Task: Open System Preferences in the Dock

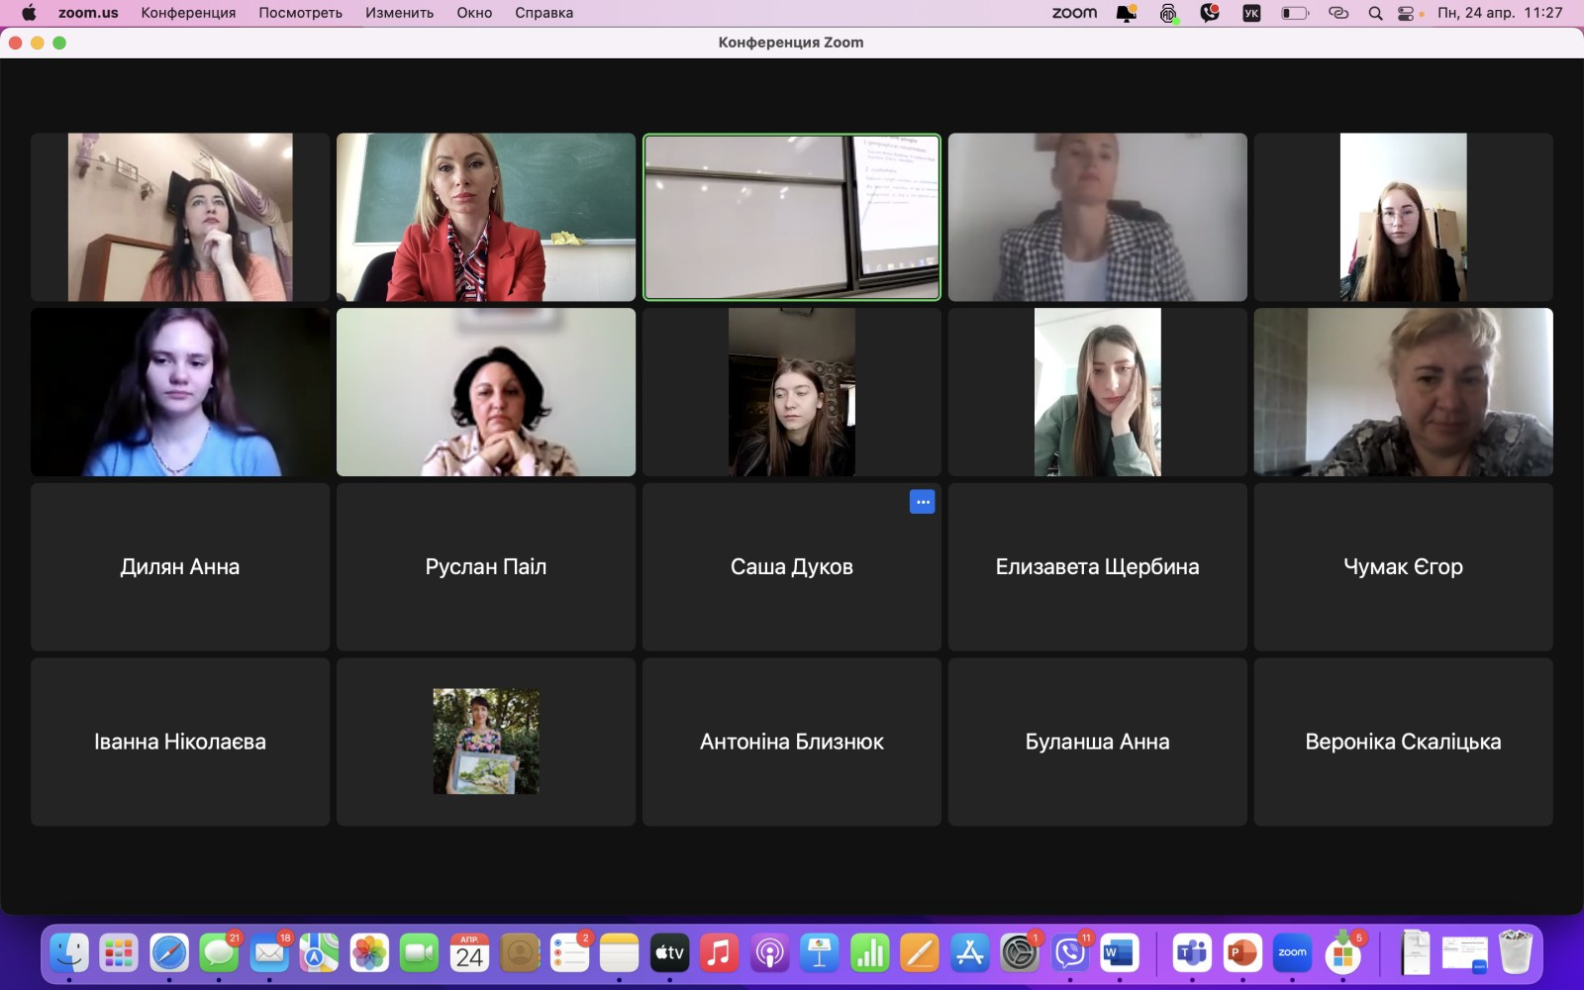Action: pyautogui.click(x=1019, y=953)
